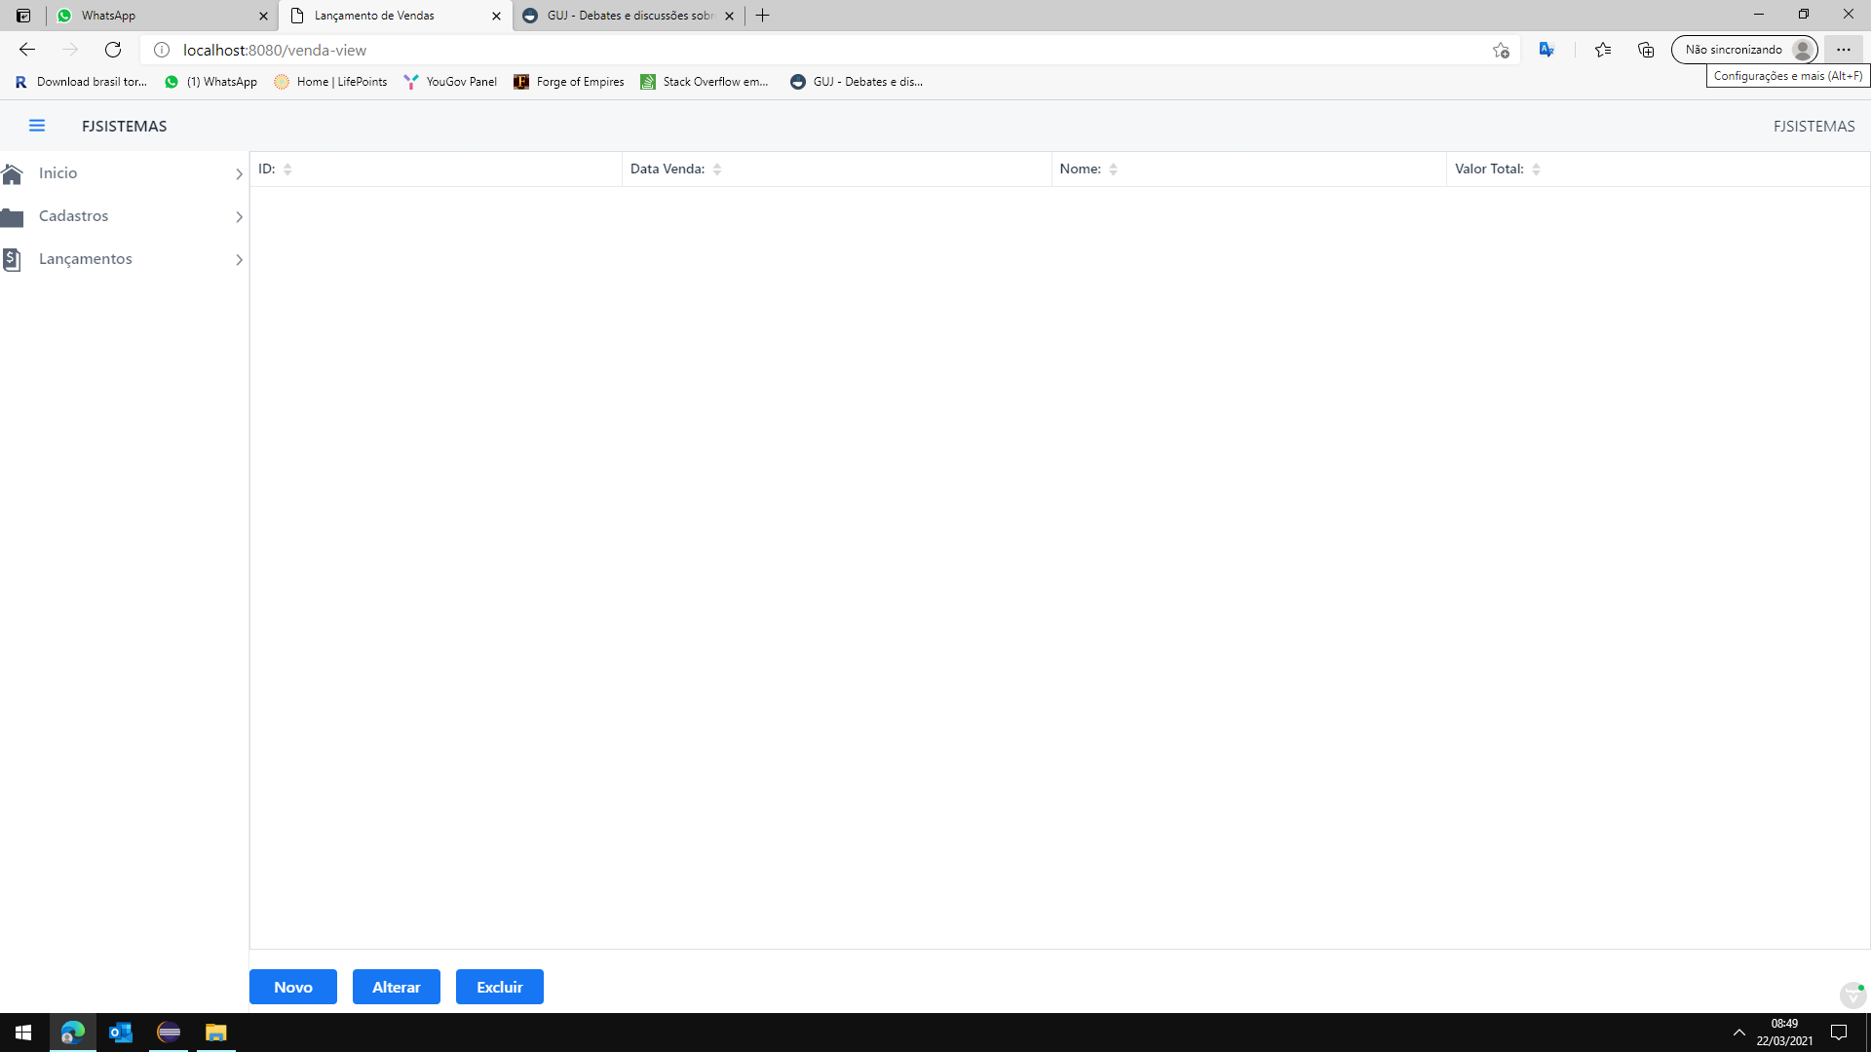Sort table by Valor Total column
This screenshot has width=1871, height=1052.
tap(1536, 169)
